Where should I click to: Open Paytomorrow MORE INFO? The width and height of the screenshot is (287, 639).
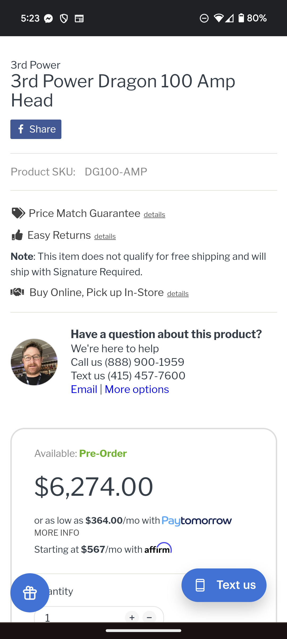(x=57, y=533)
